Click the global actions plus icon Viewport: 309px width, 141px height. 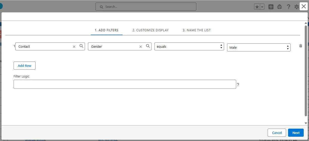pyautogui.click(x=271, y=7)
